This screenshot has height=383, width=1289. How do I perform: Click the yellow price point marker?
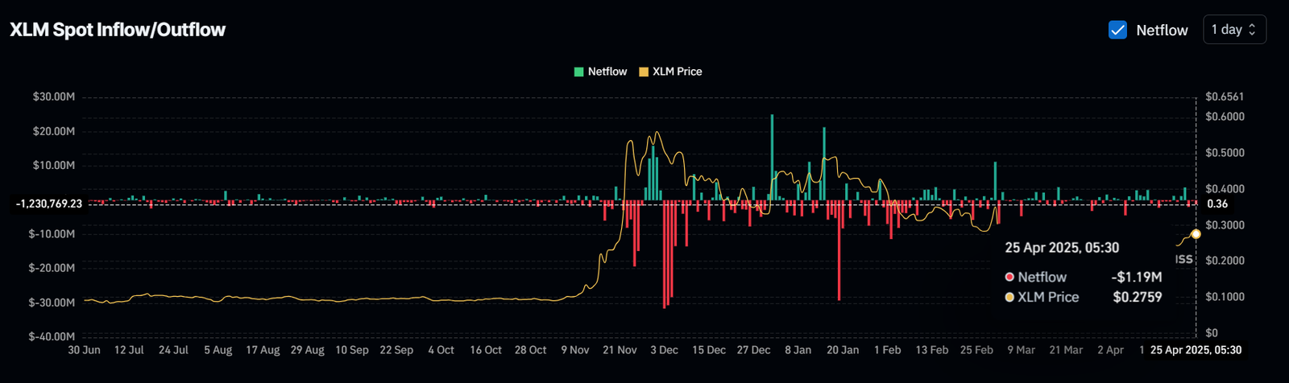(1196, 234)
